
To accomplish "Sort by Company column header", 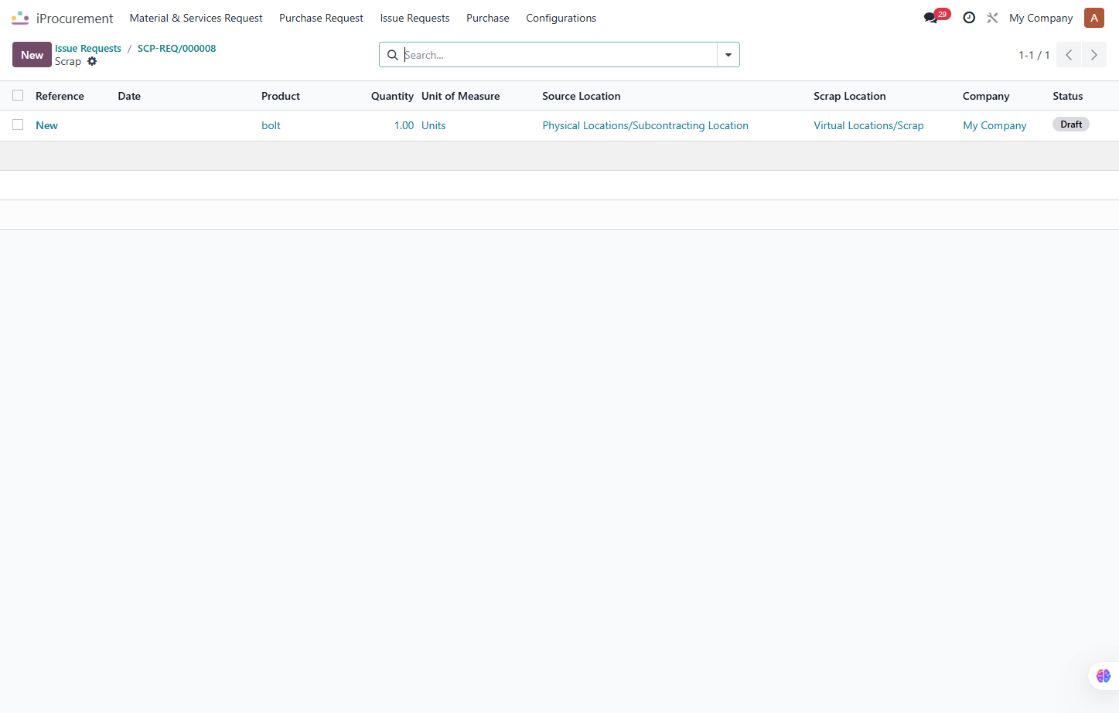I will pos(986,96).
